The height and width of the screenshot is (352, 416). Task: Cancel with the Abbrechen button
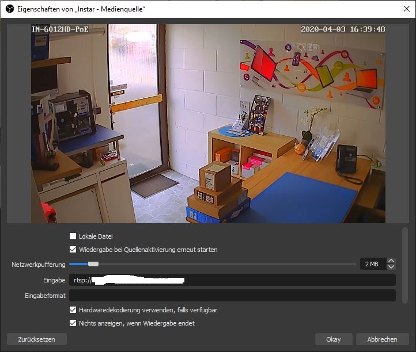coord(383,339)
